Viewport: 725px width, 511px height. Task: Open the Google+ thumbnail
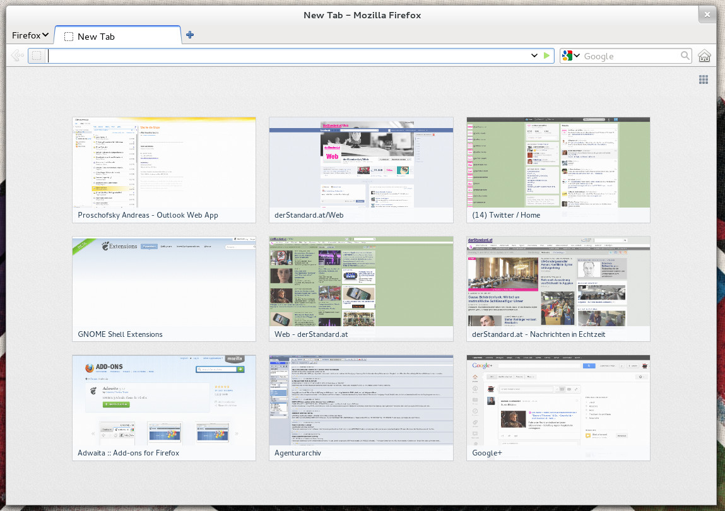558,408
